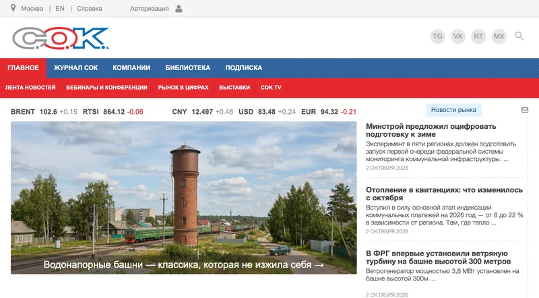
Task: Click the date under the Минстрой article
Action: pos(387,168)
